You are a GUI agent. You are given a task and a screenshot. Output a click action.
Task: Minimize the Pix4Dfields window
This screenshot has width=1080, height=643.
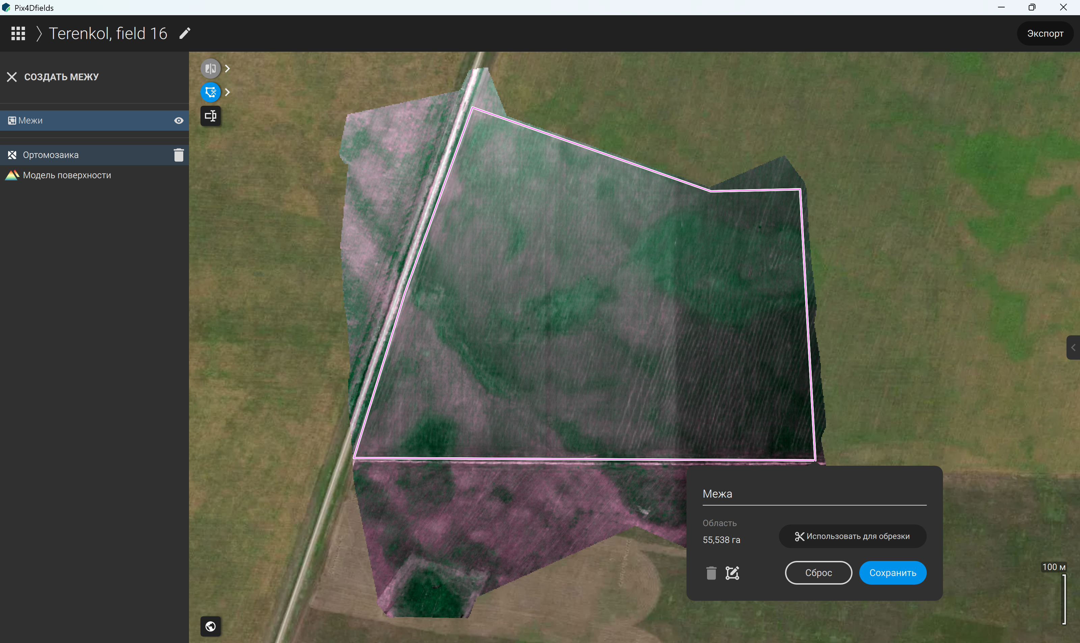pos(1001,7)
